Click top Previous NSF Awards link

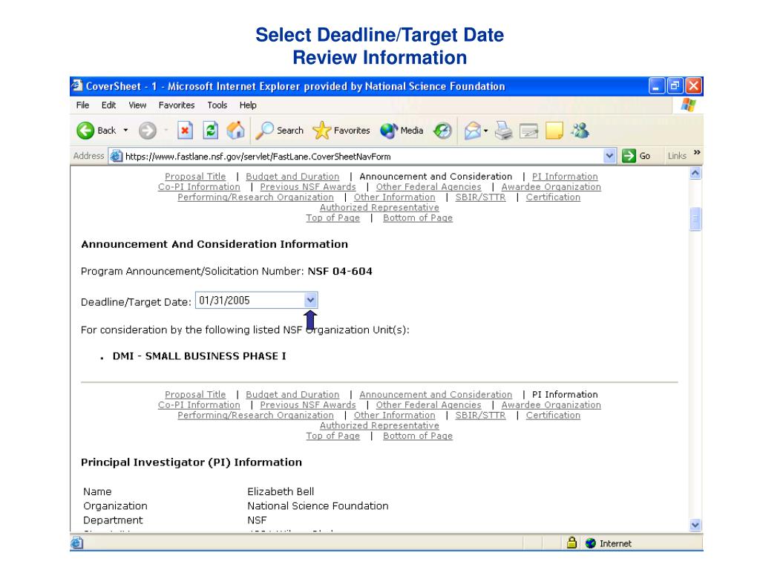308,186
